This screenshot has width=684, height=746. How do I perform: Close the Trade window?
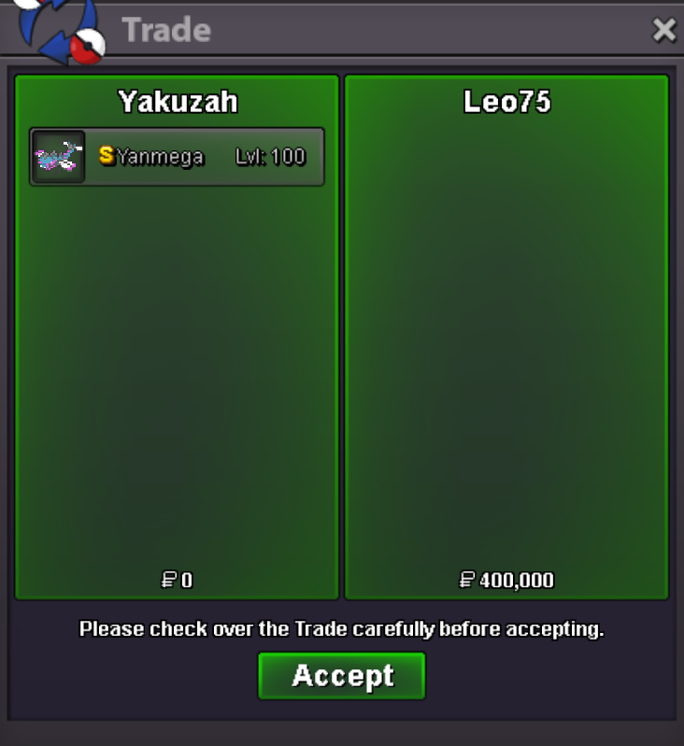pyautogui.click(x=664, y=30)
